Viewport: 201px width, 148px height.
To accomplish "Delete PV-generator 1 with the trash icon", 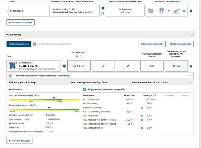I will point(191,11).
